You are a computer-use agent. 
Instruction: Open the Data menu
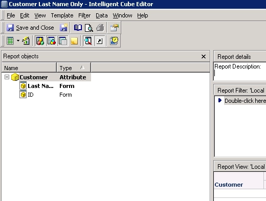(102, 15)
